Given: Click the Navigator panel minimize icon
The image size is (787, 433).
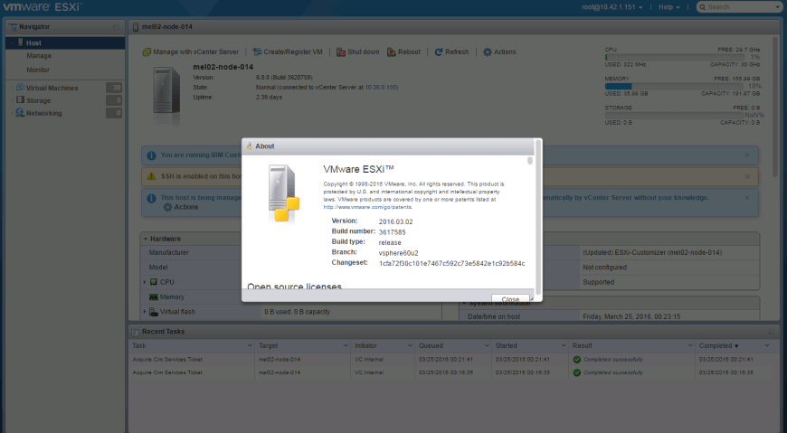Looking at the screenshot, I should click(116, 26).
